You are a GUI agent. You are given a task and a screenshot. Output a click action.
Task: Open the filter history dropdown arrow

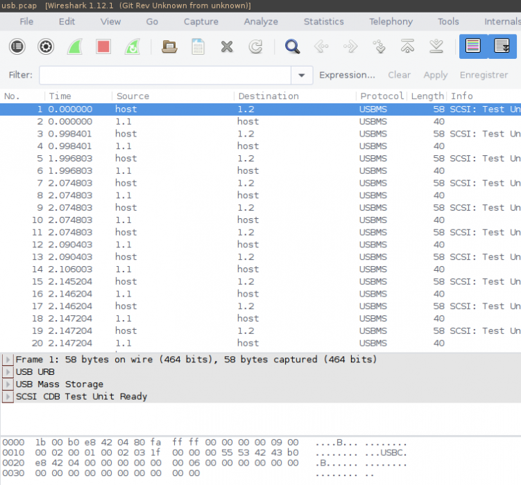302,76
